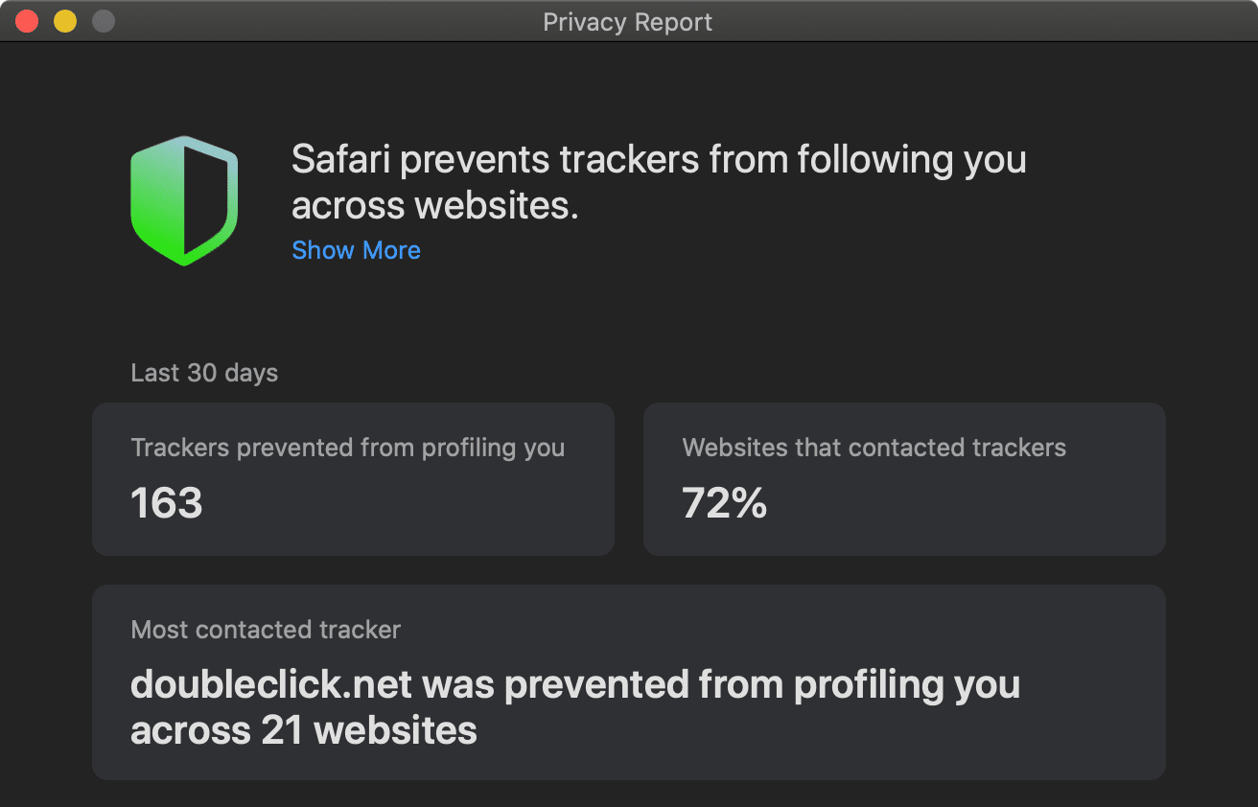Click "Websites that contacted trackers" label

(x=874, y=448)
